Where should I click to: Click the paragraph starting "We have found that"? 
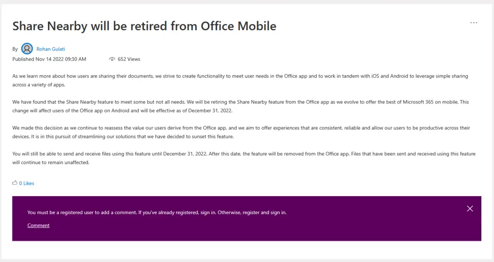tap(241, 107)
